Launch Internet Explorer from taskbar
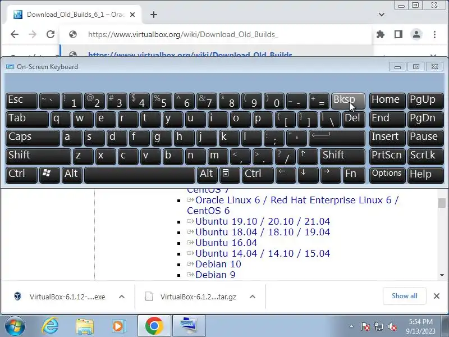449x337 pixels. tap(51, 326)
